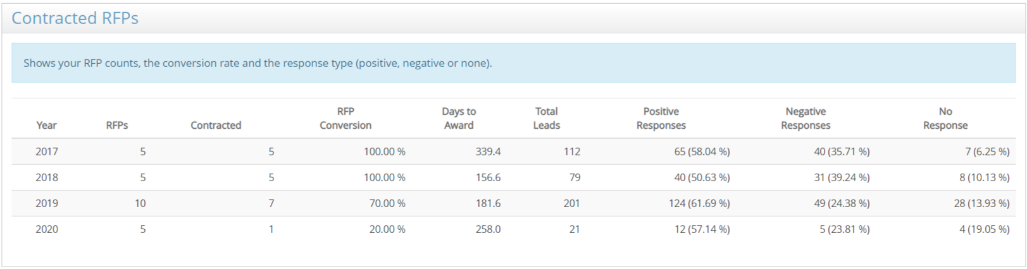The width and height of the screenshot is (1027, 269).
Task: Select the Positive Responses column header
Action: click(661, 118)
